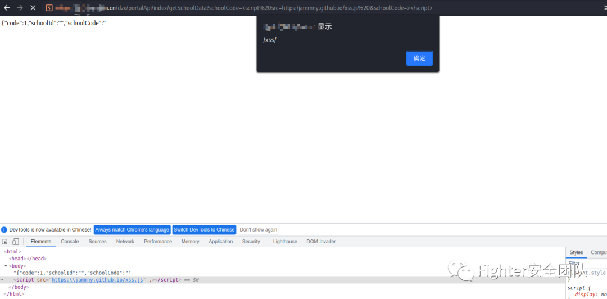Click Always match Chrome's language button

pyautogui.click(x=132, y=230)
